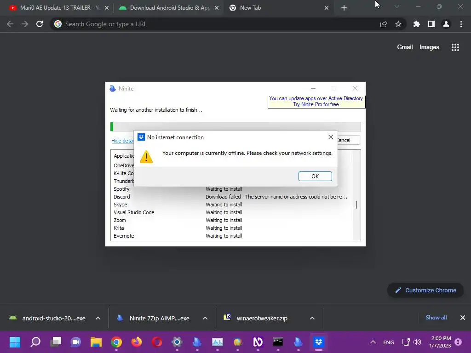The height and width of the screenshot is (353, 471).
Task: Close the Download Android Studio tab
Action: (217, 8)
